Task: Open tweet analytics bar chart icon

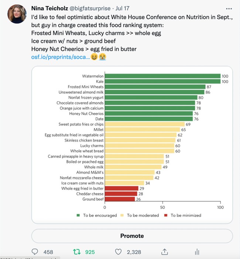Action: pos(197,252)
